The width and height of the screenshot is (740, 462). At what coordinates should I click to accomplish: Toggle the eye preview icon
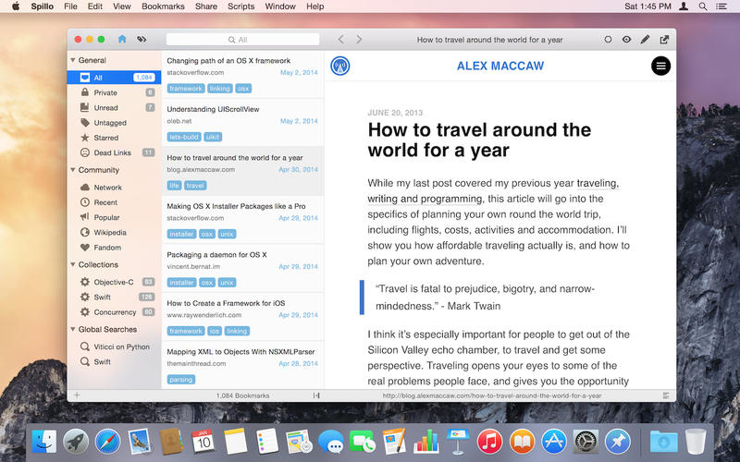tap(626, 40)
